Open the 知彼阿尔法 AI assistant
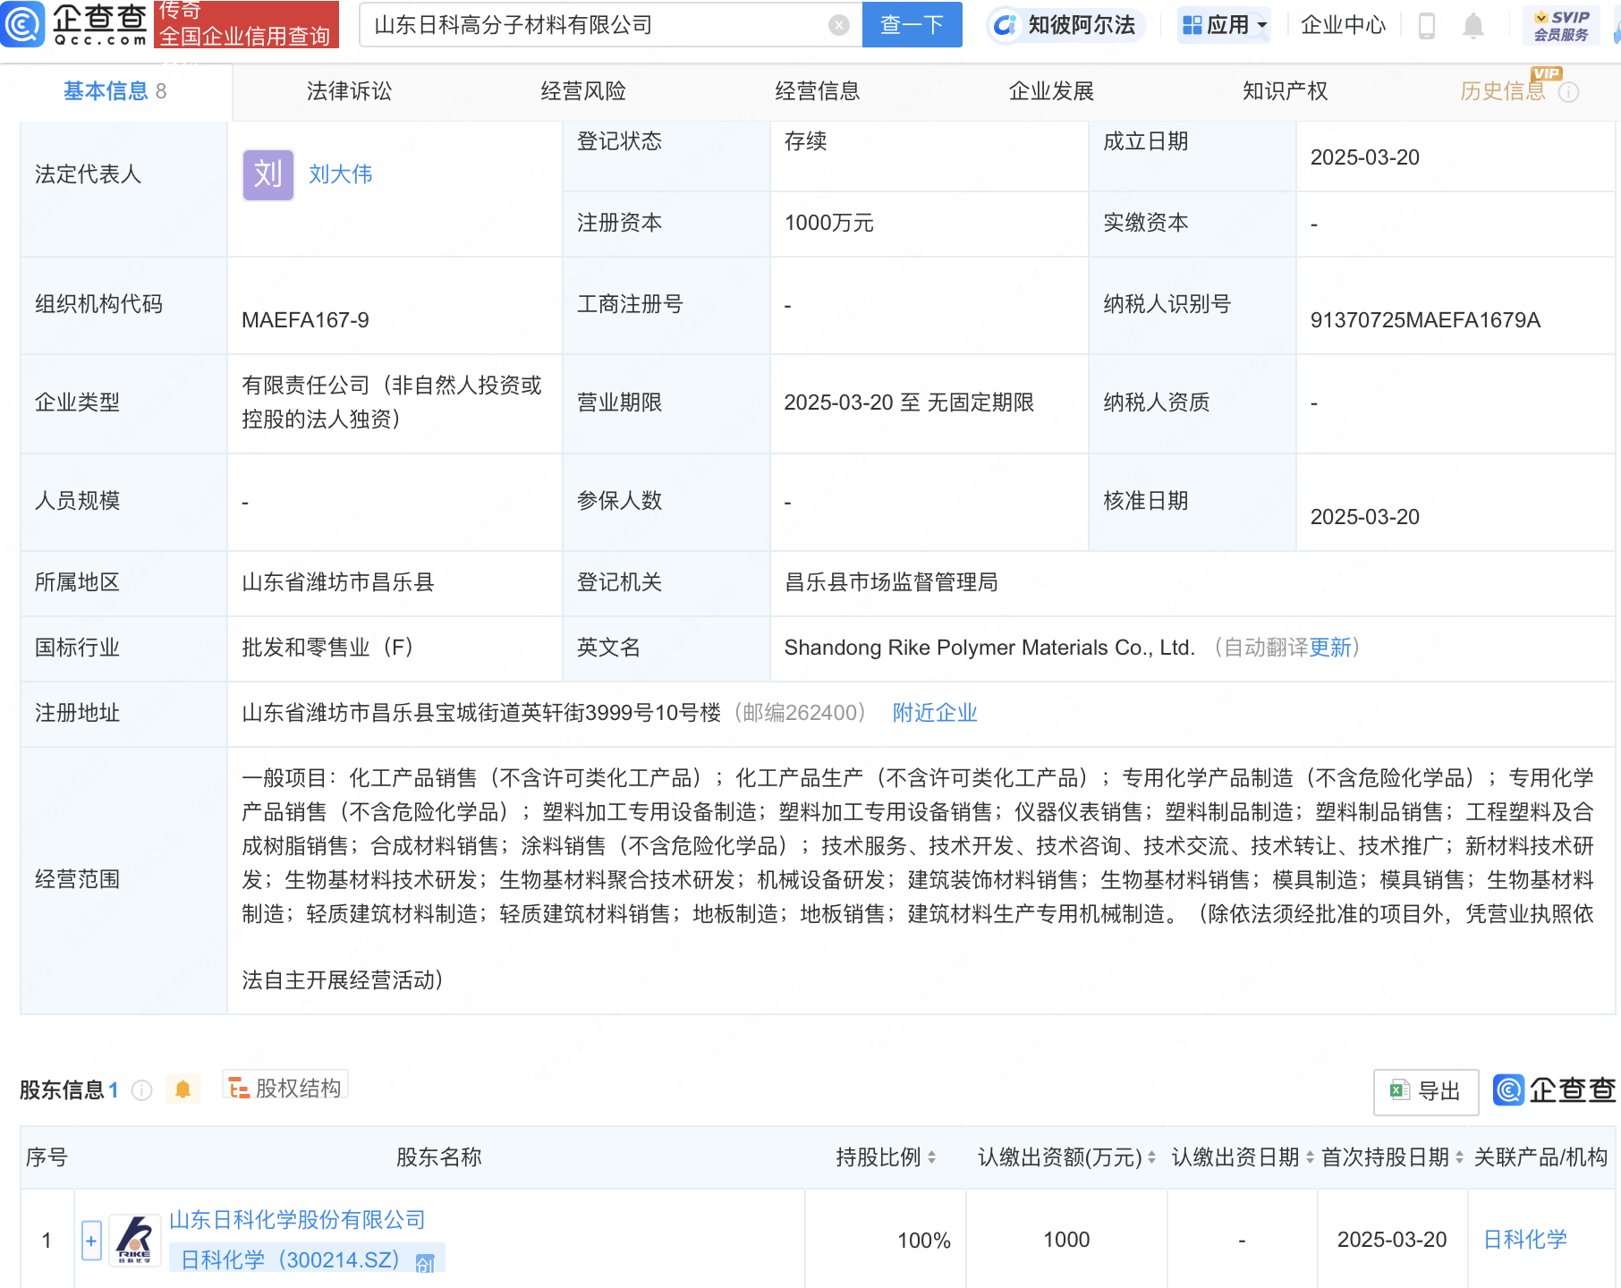 1067,25
